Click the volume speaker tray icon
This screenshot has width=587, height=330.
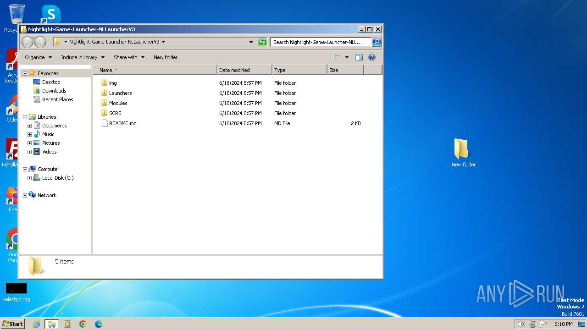tap(521, 324)
